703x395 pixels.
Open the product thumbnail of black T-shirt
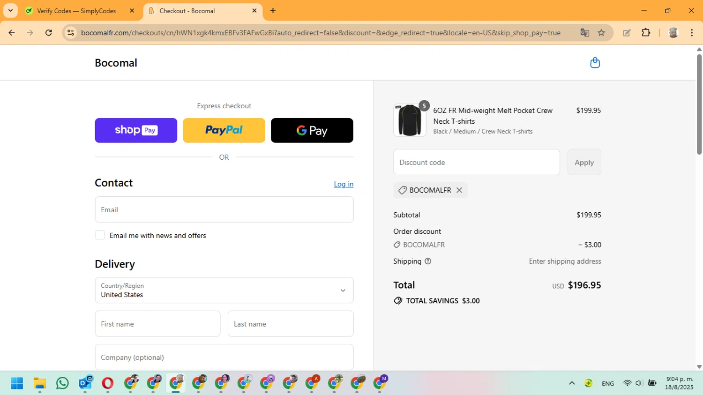tap(410, 120)
